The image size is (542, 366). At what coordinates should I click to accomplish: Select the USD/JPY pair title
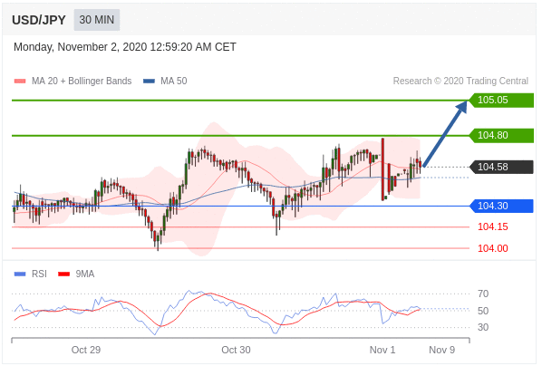point(39,20)
